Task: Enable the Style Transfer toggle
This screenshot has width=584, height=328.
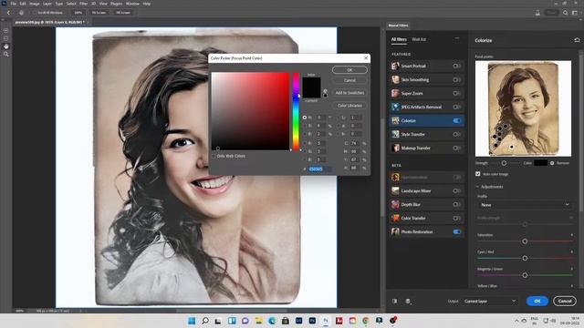Action: pyautogui.click(x=456, y=134)
